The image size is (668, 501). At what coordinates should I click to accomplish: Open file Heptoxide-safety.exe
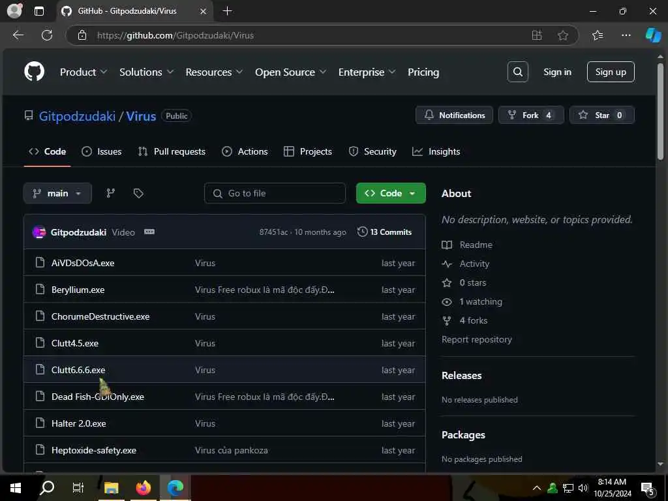click(x=94, y=450)
